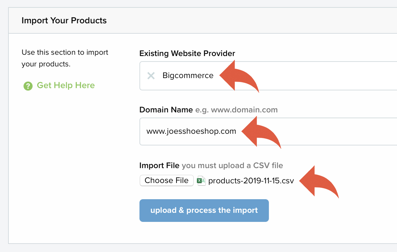Click the red arrow next to the CSV filename
397x252 pixels.
tap(319, 181)
